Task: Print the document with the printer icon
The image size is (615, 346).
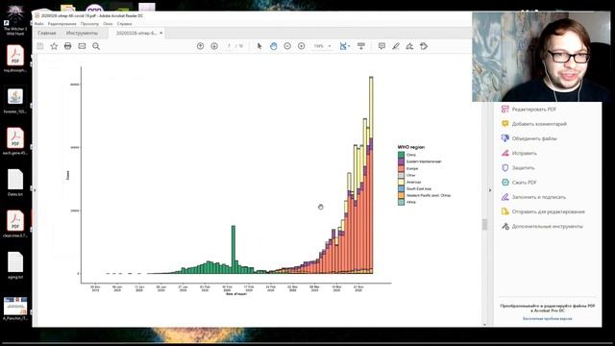Action: tap(68, 46)
